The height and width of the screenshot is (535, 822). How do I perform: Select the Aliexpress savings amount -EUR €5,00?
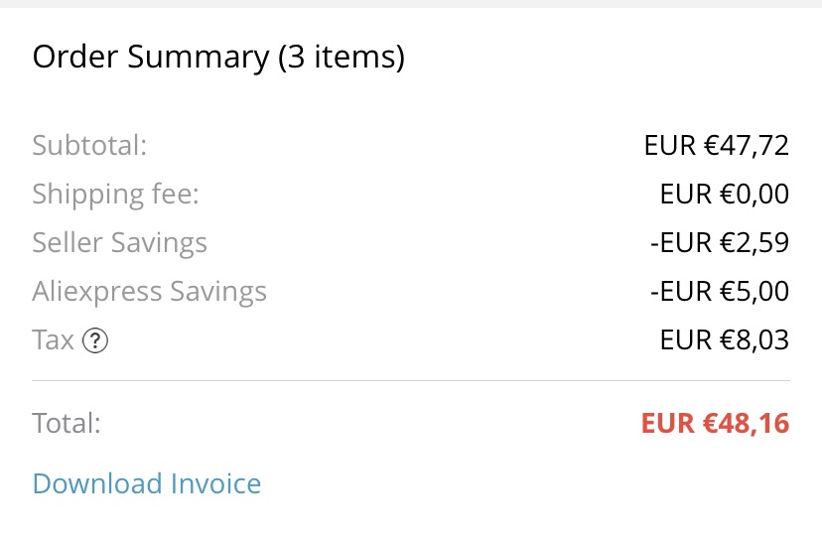point(719,292)
